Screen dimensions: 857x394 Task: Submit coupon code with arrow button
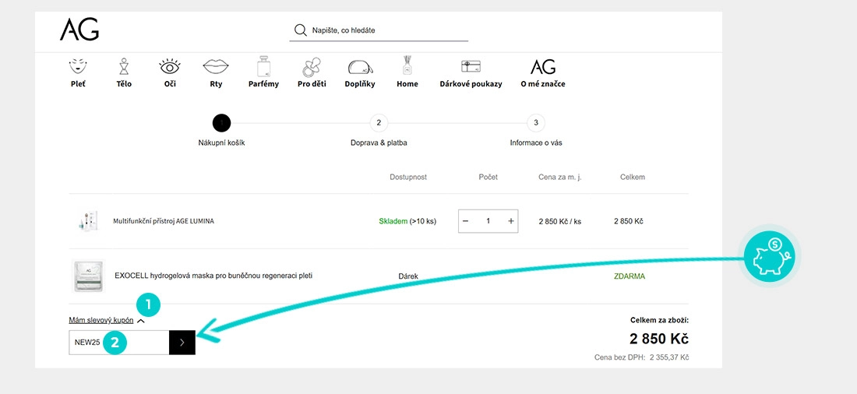click(182, 343)
